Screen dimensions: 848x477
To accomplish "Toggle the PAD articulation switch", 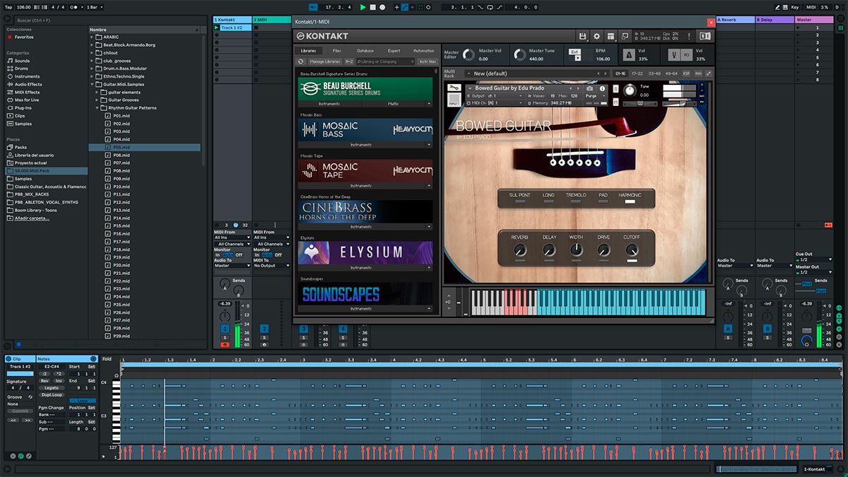I will [x=603, y=202].
